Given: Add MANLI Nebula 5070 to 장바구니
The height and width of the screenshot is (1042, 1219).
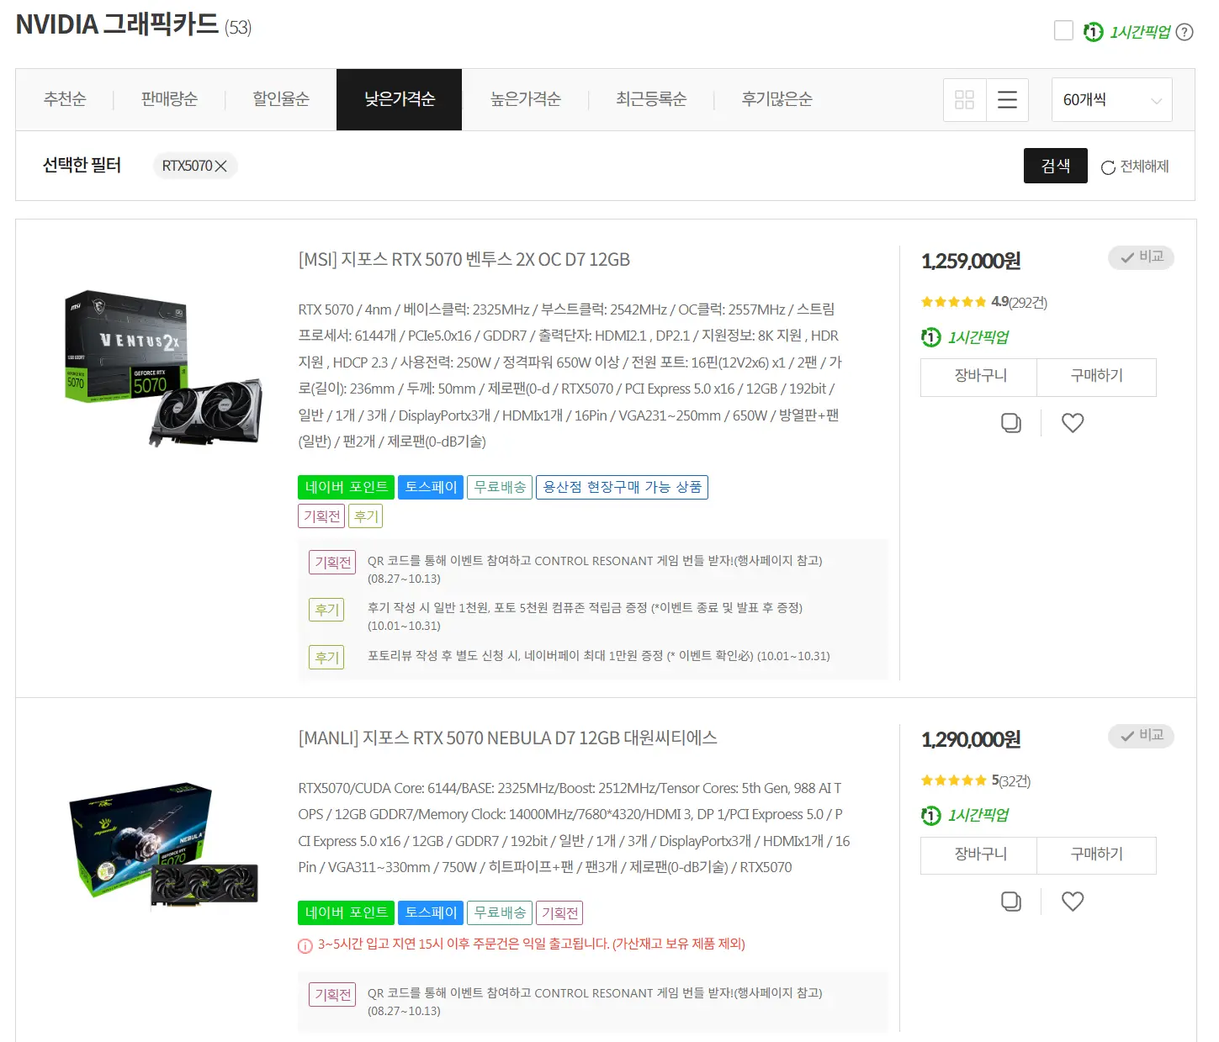Looking at the screenshot, I should click(x=979, y=855).
